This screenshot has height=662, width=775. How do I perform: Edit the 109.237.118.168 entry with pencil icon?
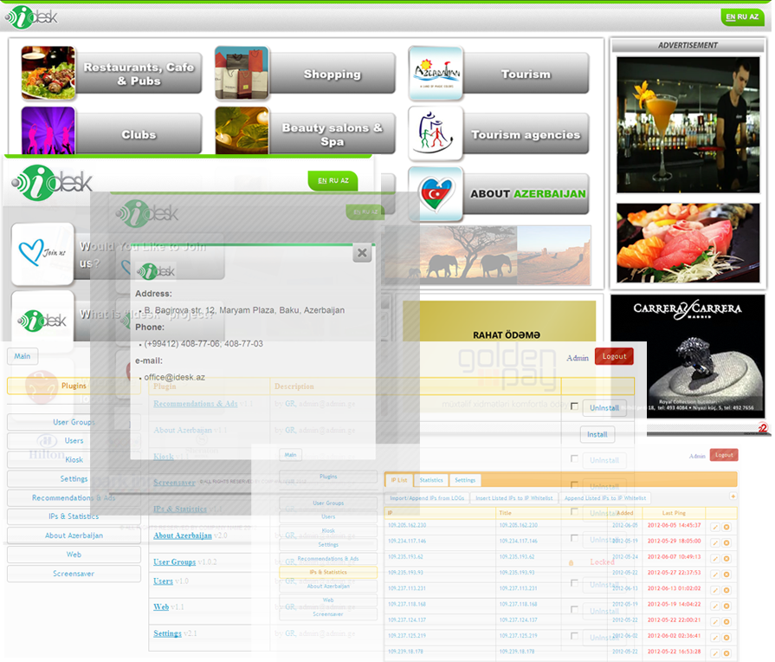[x=715, y=606]
